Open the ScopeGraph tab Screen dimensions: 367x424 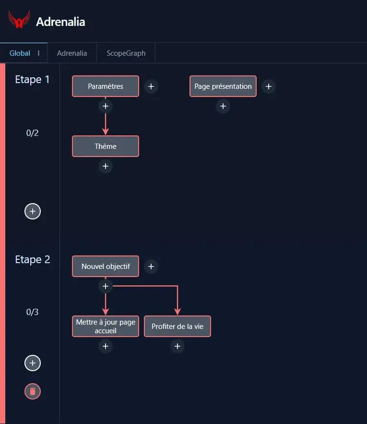[x=126, y=53]
